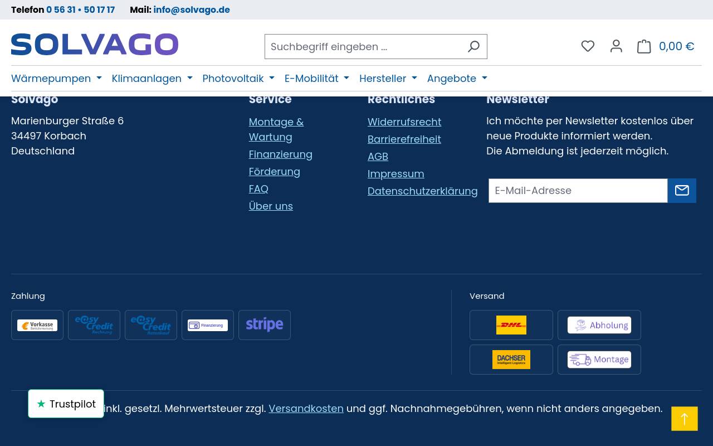This screenshot has width=713, height=446.
Task: Click the DHL shipping logo
Action: (x=511, y=325)
